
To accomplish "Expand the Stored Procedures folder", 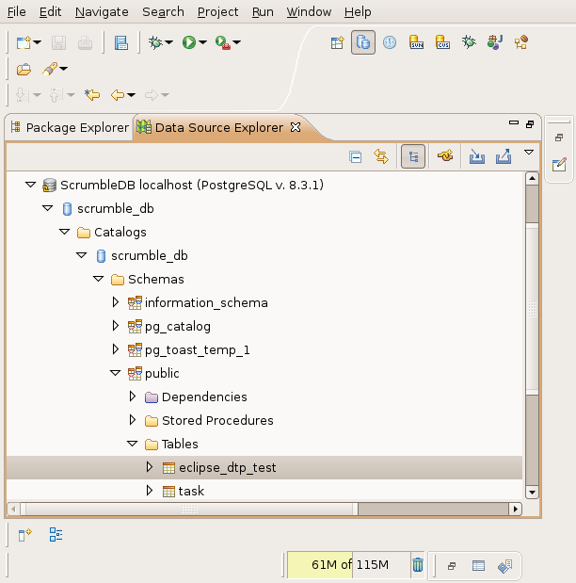I will (133, 420).
